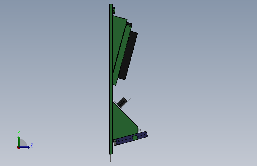This screenshot has height=166, width=257.
Task: Click the red origin ball of the orientation triad
Action: pos(18,147)
